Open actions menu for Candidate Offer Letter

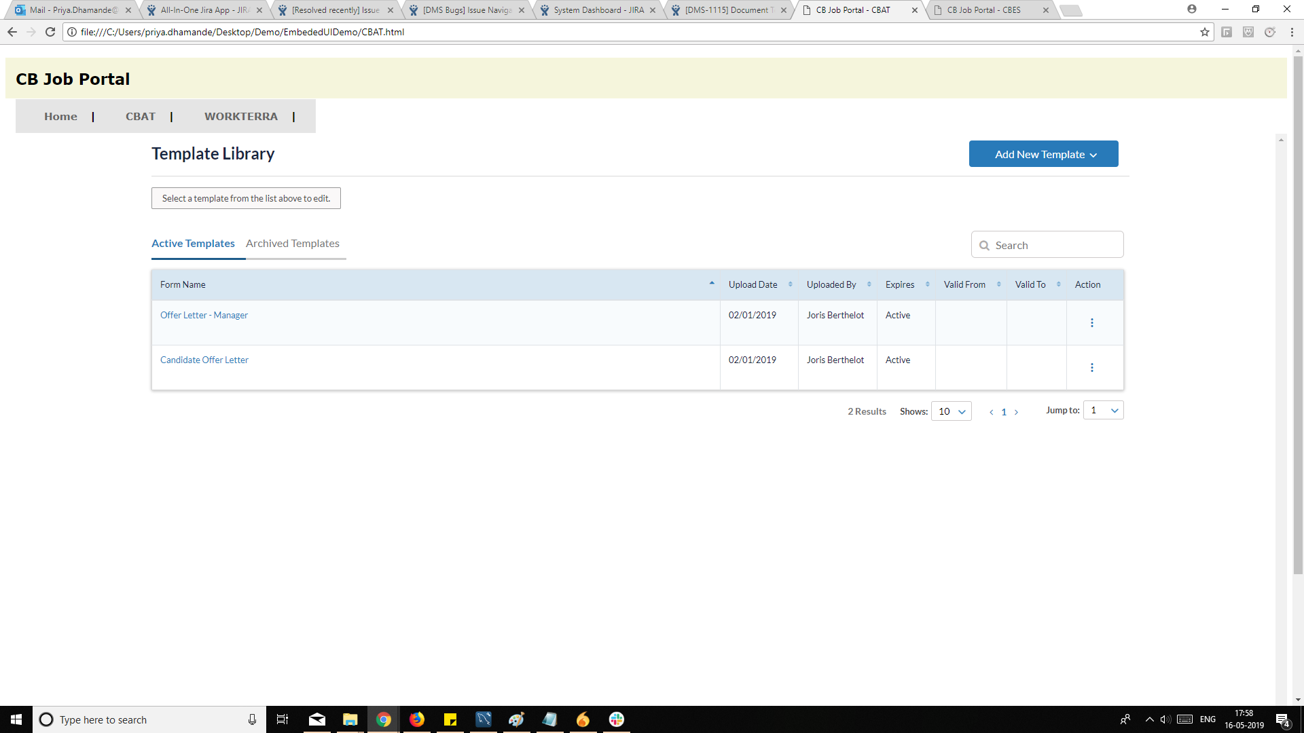coord(1091,368)
